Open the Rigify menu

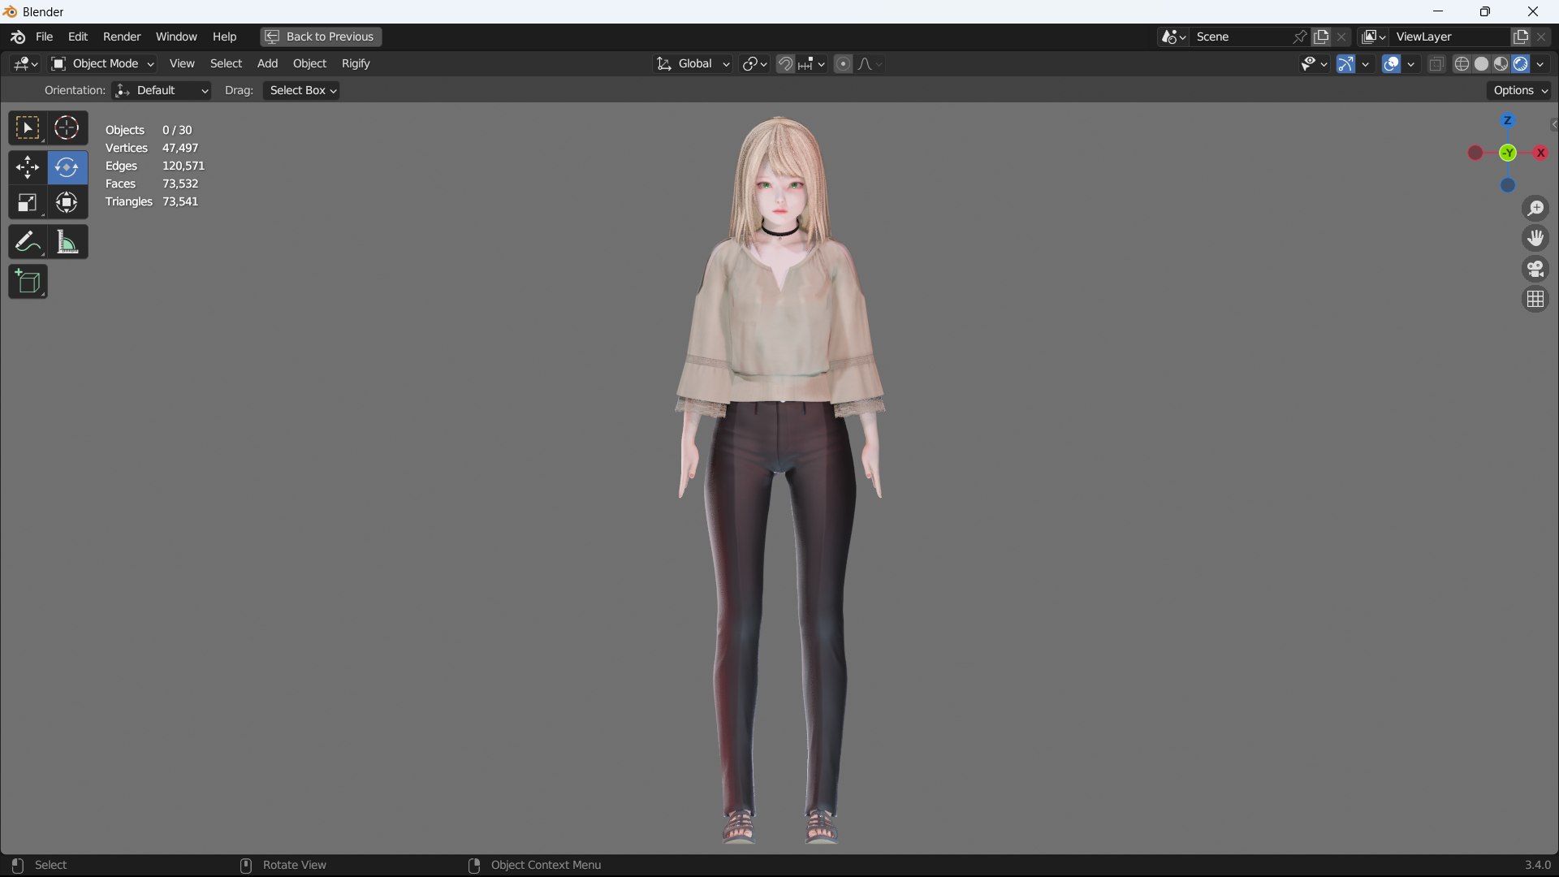coord(356,63)
